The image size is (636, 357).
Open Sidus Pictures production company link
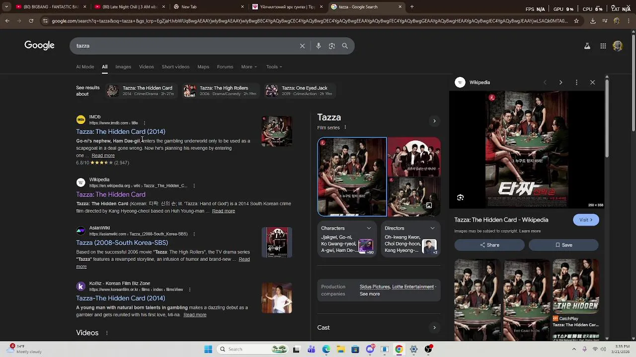(x=375, y=287)
